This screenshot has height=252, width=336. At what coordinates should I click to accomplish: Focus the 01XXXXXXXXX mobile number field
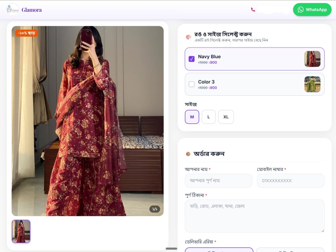point(291,181)
